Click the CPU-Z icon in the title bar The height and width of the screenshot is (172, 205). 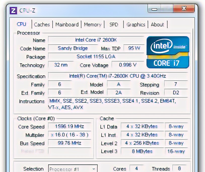tap(14, 10)
